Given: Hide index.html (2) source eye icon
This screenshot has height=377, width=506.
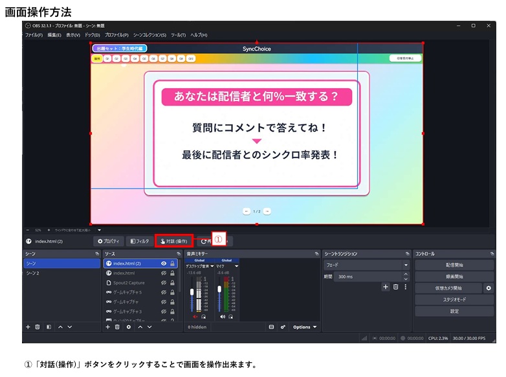Looking at the screenshot, I should coord(164,264).
